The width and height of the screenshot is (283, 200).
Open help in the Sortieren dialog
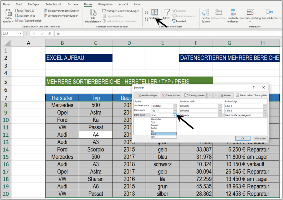[x=254, y=87]
